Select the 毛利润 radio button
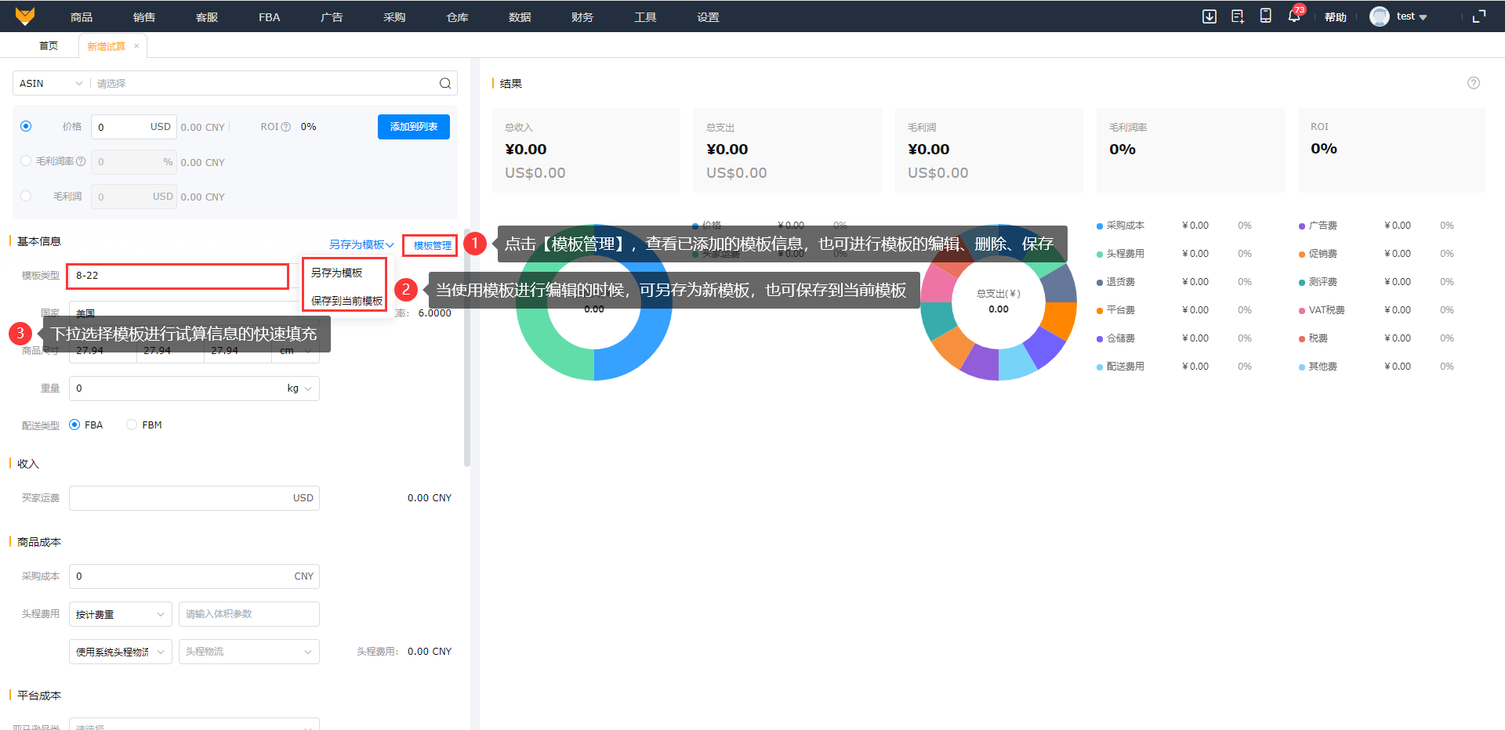This screenshot has width=1505, height=730. click(26, 196)
